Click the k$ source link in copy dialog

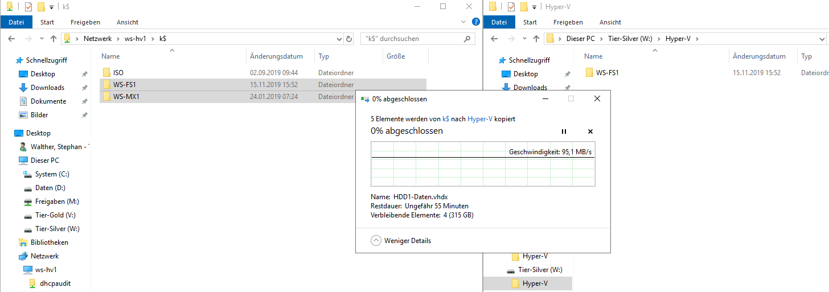click(446, 119)
